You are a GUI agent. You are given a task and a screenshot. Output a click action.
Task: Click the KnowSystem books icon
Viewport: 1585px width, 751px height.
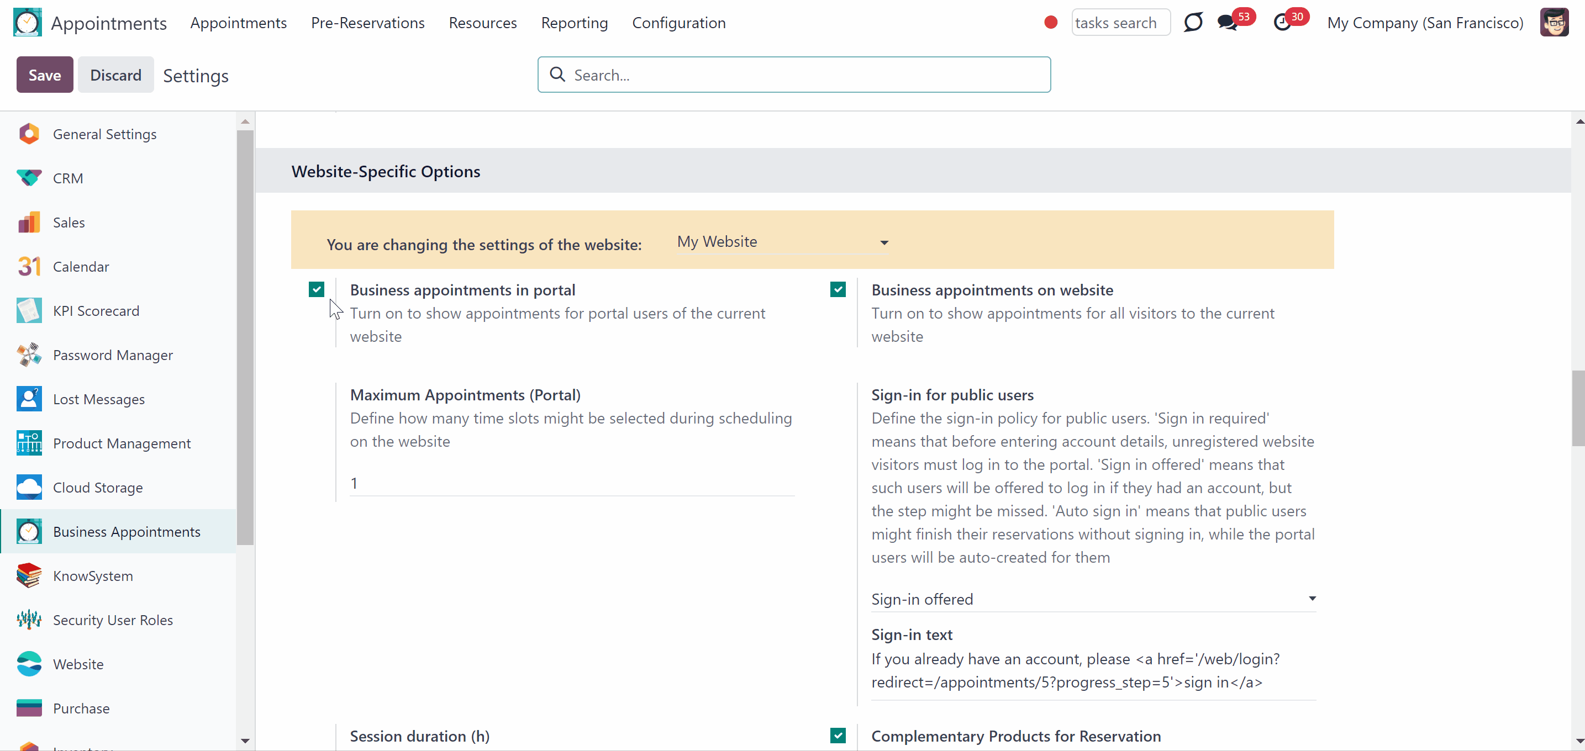click(29, 577)
